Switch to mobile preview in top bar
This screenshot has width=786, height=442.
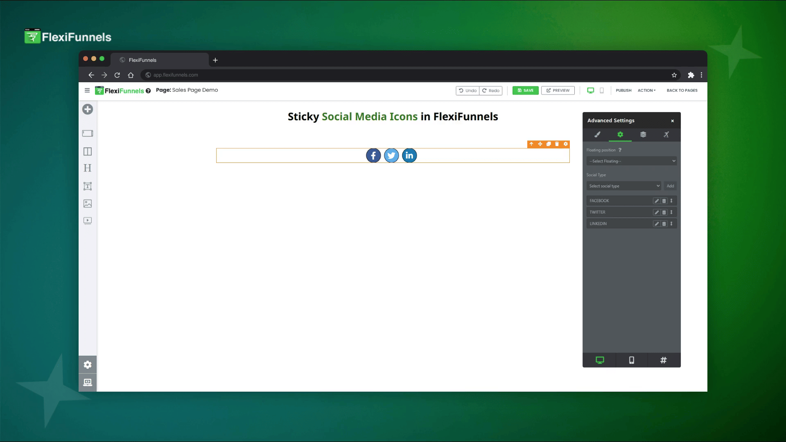(x=602, y=90)
